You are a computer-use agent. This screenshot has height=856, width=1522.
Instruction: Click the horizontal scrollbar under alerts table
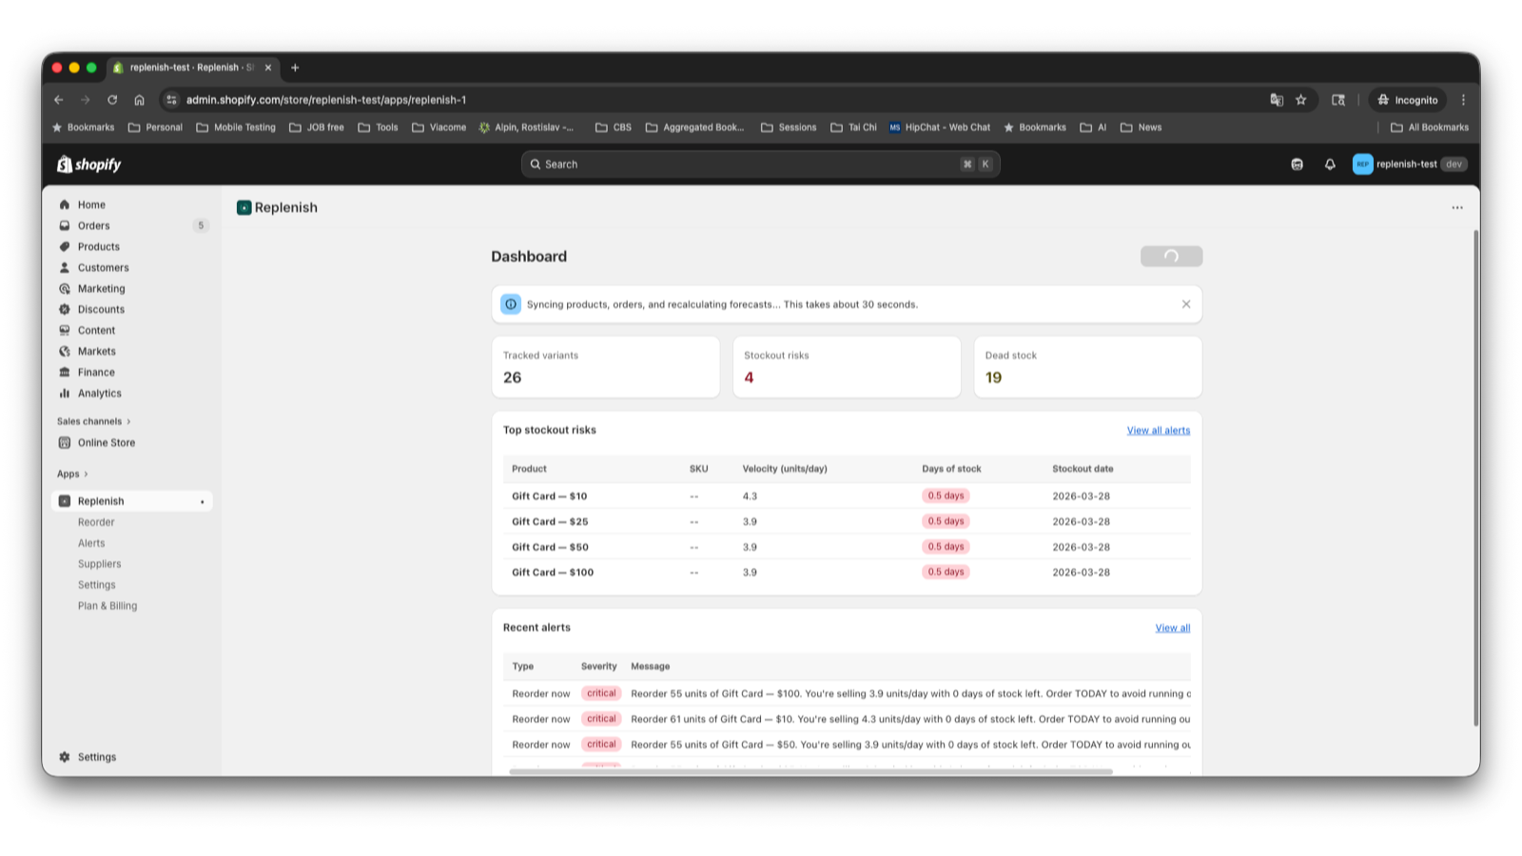810,771
